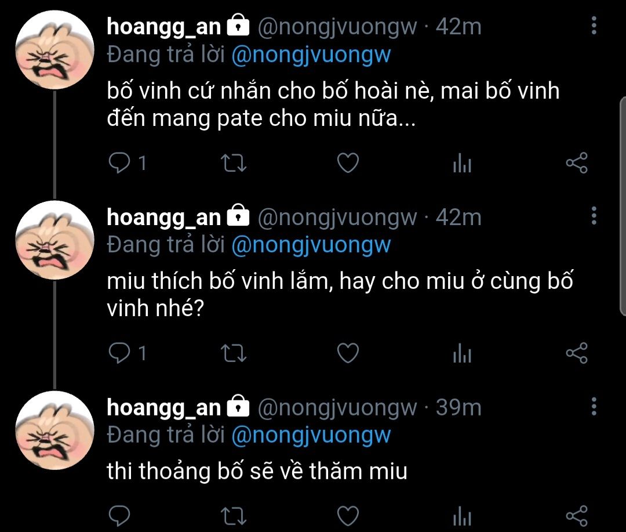The height and width of the screenshot is (532, 626).
Task: Like the tweet 'miu thích bố vinh lắm'
Action: tap(348, 353)
